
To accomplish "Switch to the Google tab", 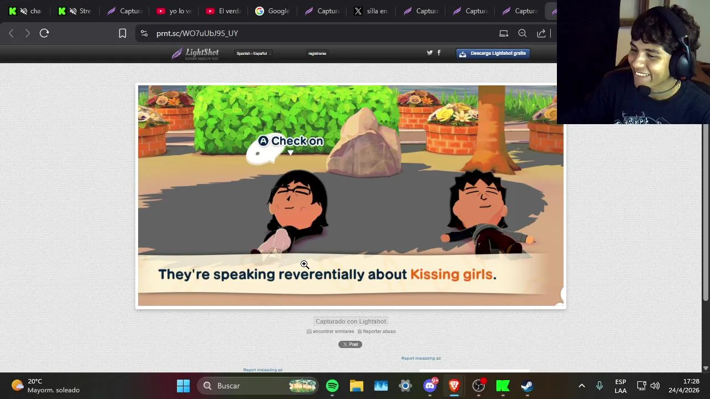I will click(x=272, y=11).
